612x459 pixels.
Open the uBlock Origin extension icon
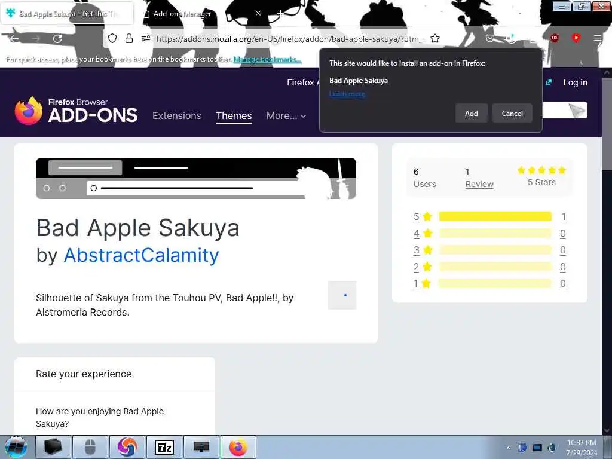tap(555, 38)
